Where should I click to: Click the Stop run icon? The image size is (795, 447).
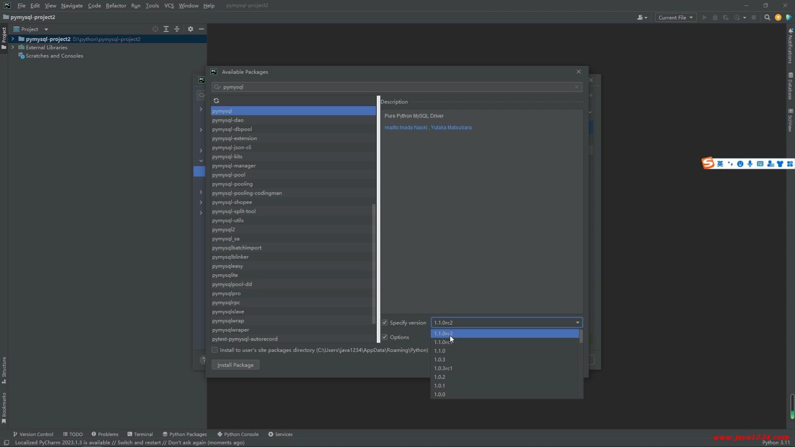point(754,17)
